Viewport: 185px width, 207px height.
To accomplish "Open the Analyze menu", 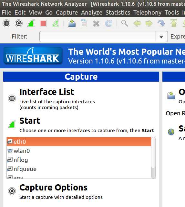I will 92,13.
